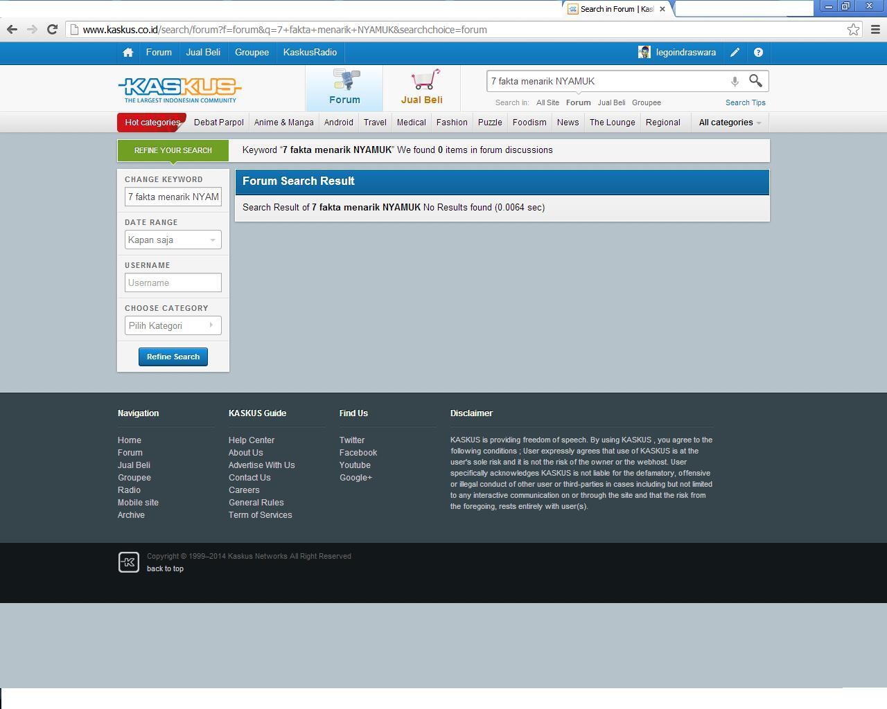
Task: Open the Fashion category
Action: [x=452, y=123]
